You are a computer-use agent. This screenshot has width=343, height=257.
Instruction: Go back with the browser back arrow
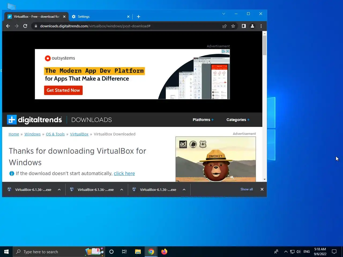click(x=8, y=26)
